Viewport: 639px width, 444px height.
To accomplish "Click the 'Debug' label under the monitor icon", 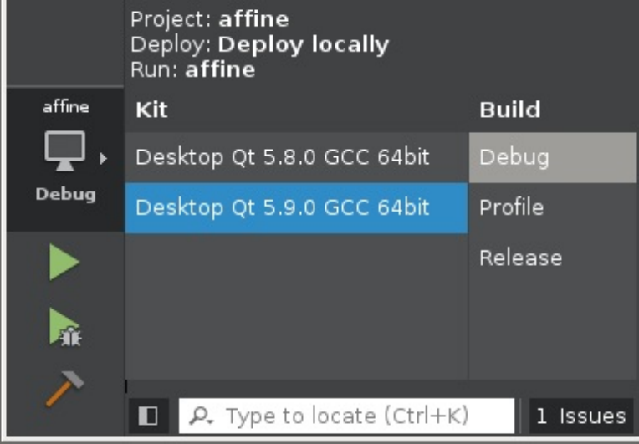I will click(x=65, y=194).
